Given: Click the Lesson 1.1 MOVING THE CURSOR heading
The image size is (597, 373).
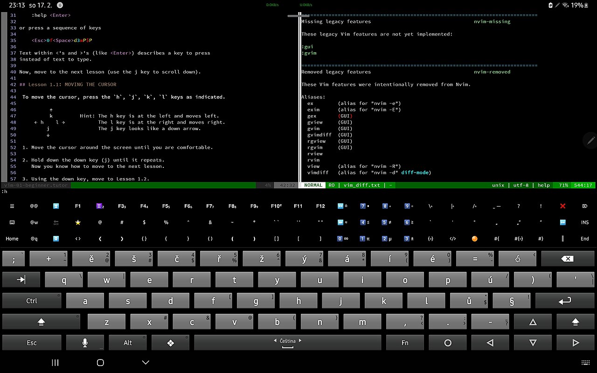Looking at the screenshot, I should point(68,84).
